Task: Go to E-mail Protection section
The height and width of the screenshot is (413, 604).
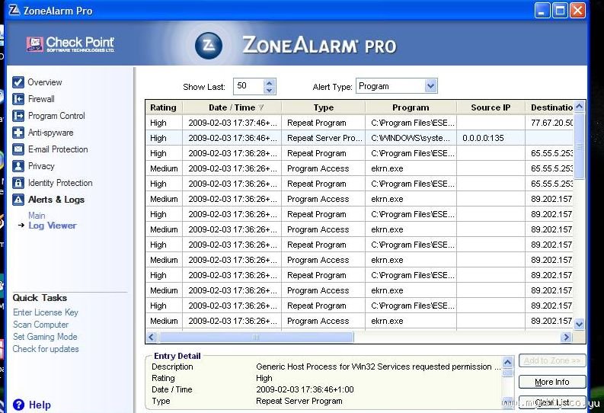Action: pyautogui.click(x=58, y=149)
